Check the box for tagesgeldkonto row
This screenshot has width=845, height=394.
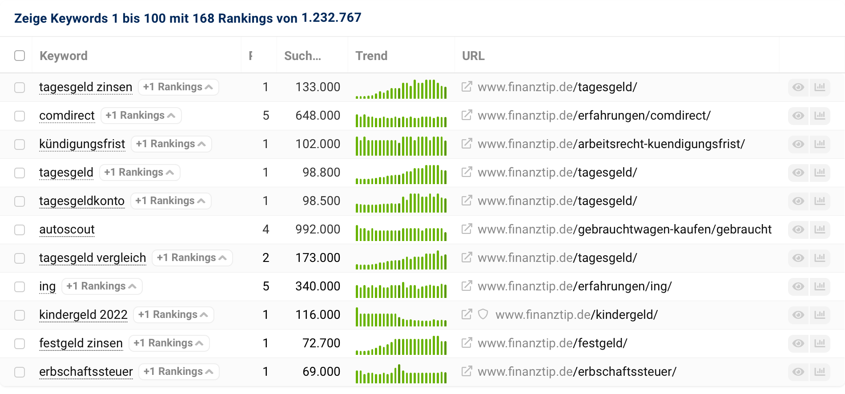pyautogui.click(x=20, y=201)
